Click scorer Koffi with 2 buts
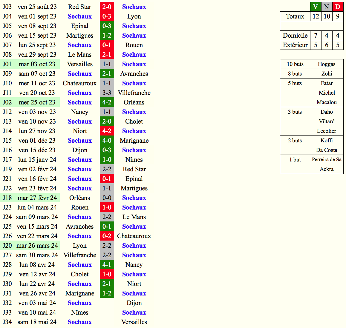 point(327,140)
